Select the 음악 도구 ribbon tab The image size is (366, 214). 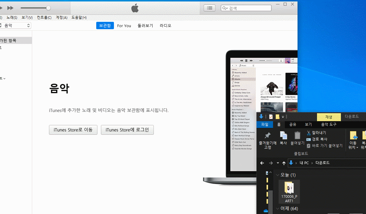click(x=329, y=124)
